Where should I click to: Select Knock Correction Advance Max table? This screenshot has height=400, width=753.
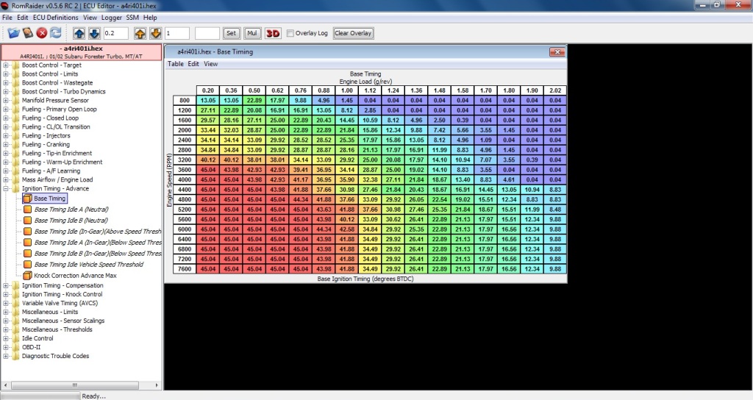pos(75,276)
